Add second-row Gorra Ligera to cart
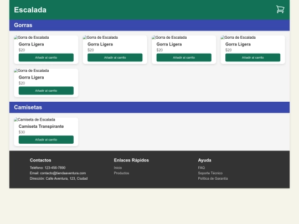This screenshot has height=224, width=299. (46, 91)
